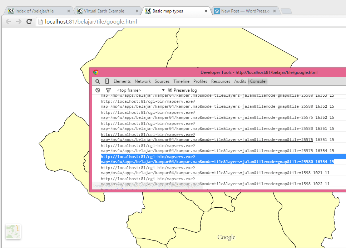Toggle the Preserve log checkbox
Screen dimensions: 346x248
click(x=170, y=90)
